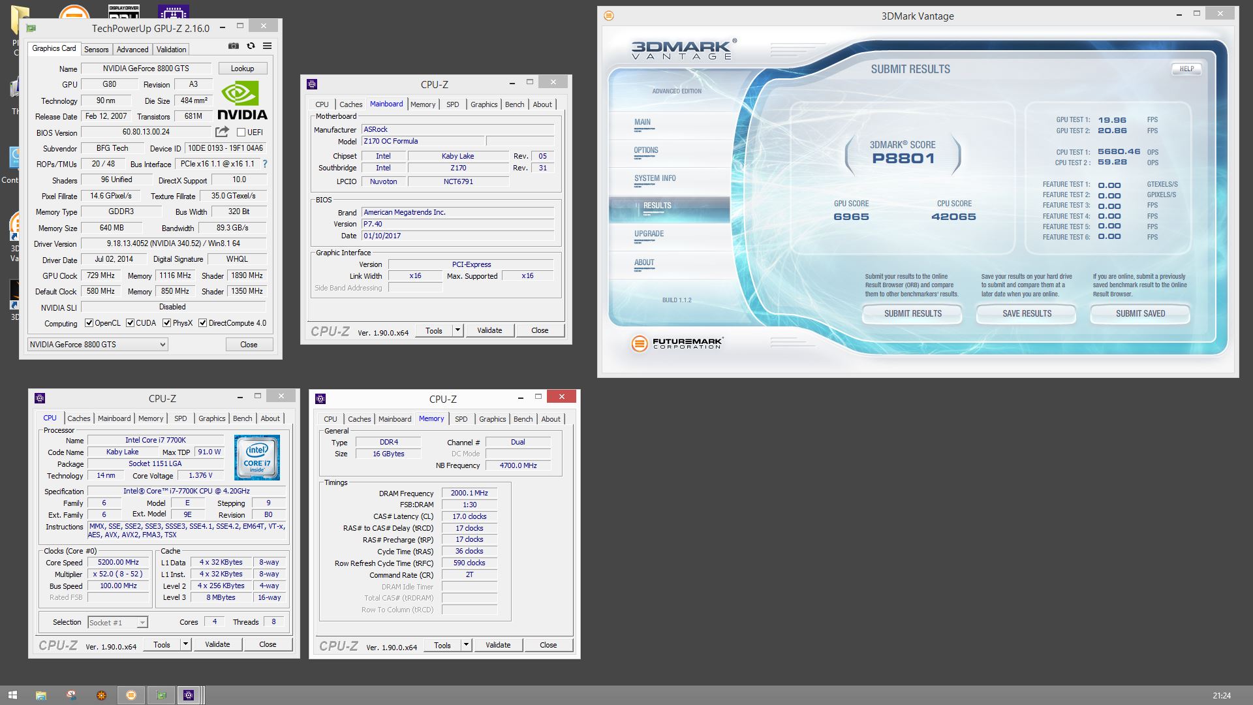Click the orange Futuremark desktop icon
This screenshot has width=1253, height=705.
pyautogui.click(x=74, y=12)
